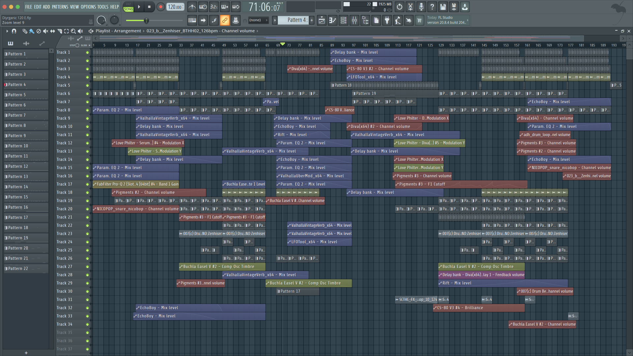The width and height of the screenshot is (633, 356).
Task: Select the zoom tool in Playlist toolbar
Action: (x=73, y=31)
